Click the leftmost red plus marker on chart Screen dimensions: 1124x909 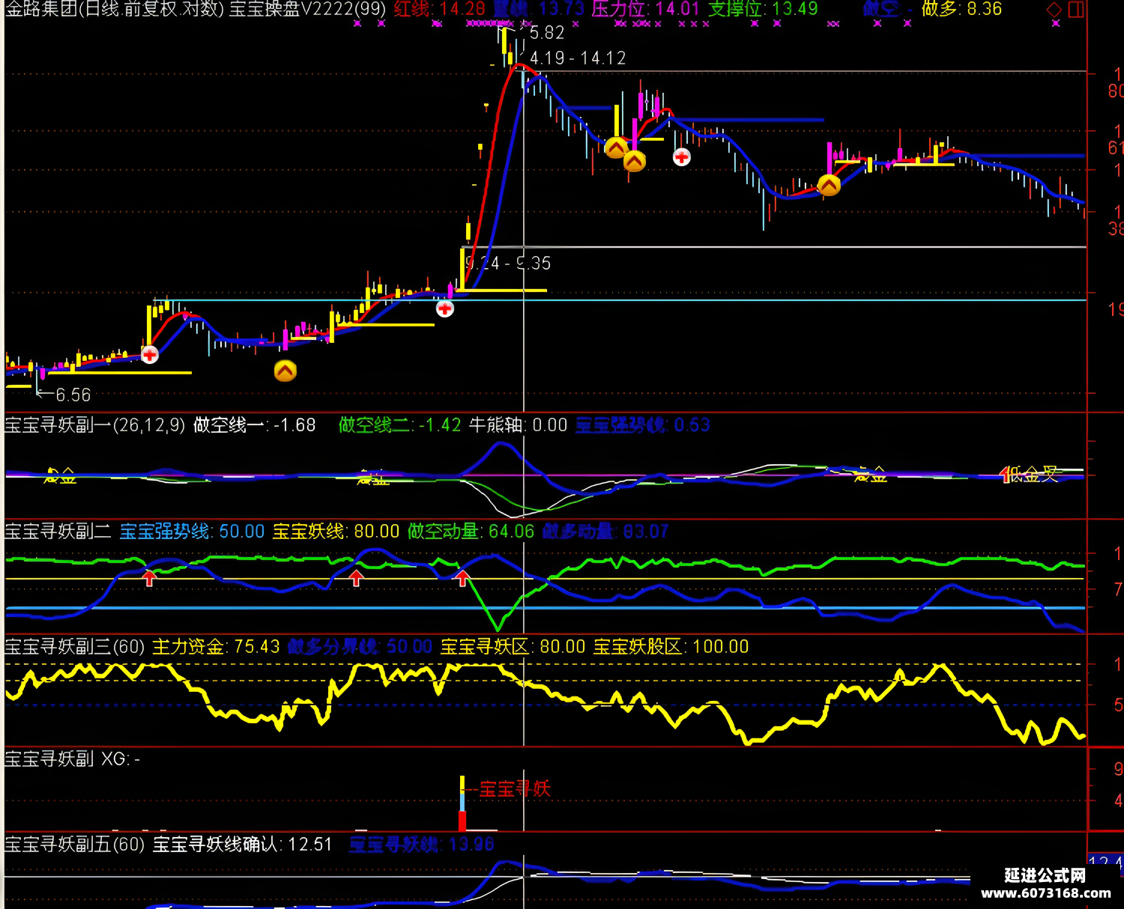tap(150, 354)
